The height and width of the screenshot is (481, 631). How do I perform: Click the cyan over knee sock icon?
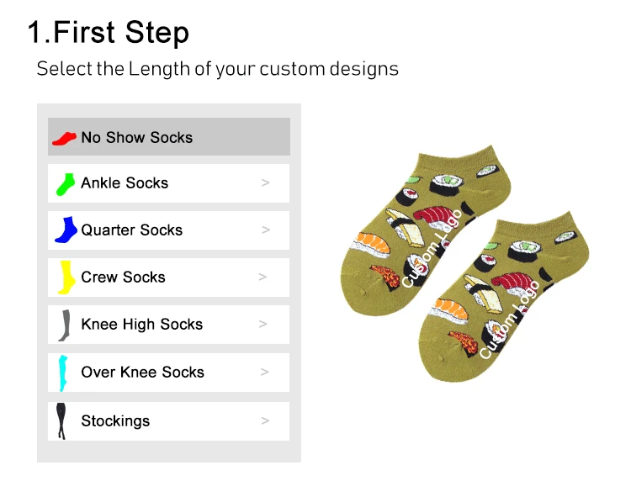(x=63, y=373)
